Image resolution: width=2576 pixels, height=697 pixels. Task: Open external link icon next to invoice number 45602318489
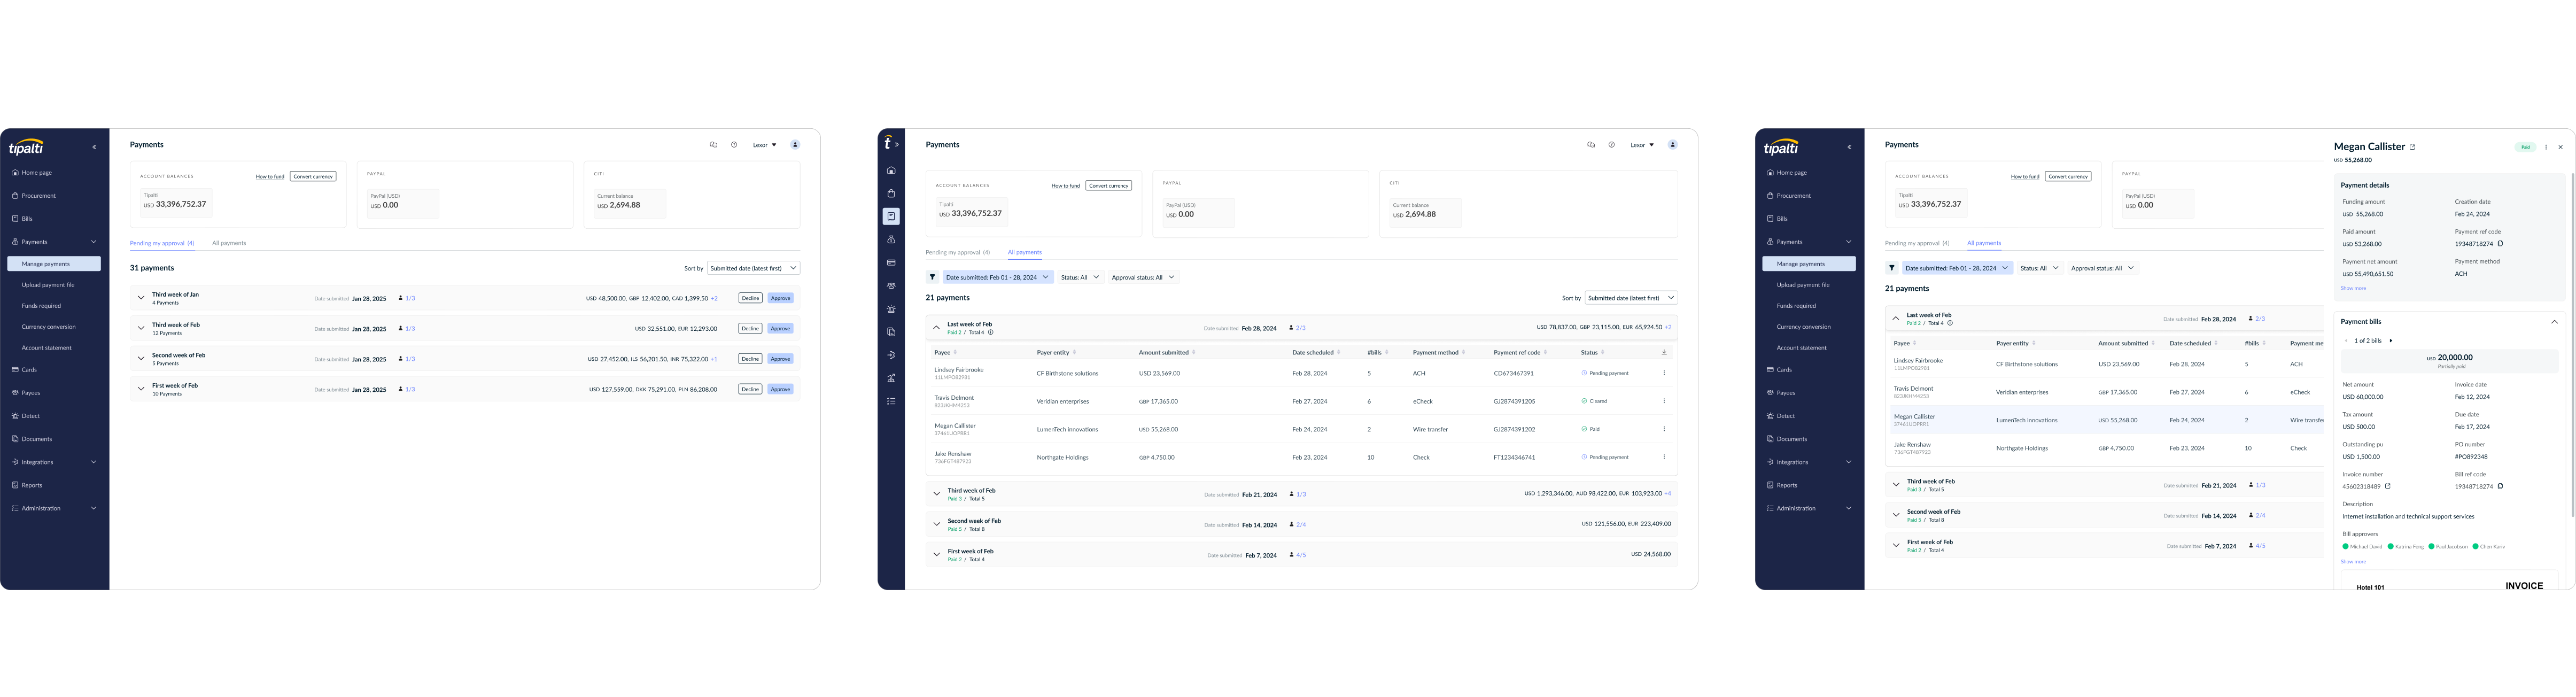[x=2388, y=487]
